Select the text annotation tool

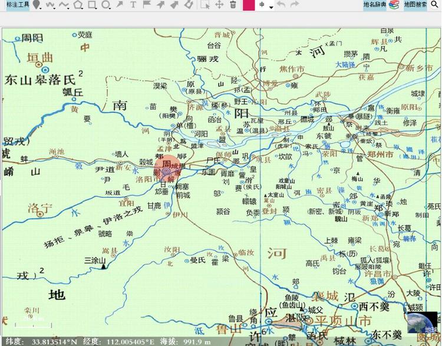click(133, 5)
